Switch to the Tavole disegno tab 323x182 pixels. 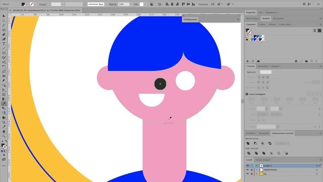click(263, 160)
